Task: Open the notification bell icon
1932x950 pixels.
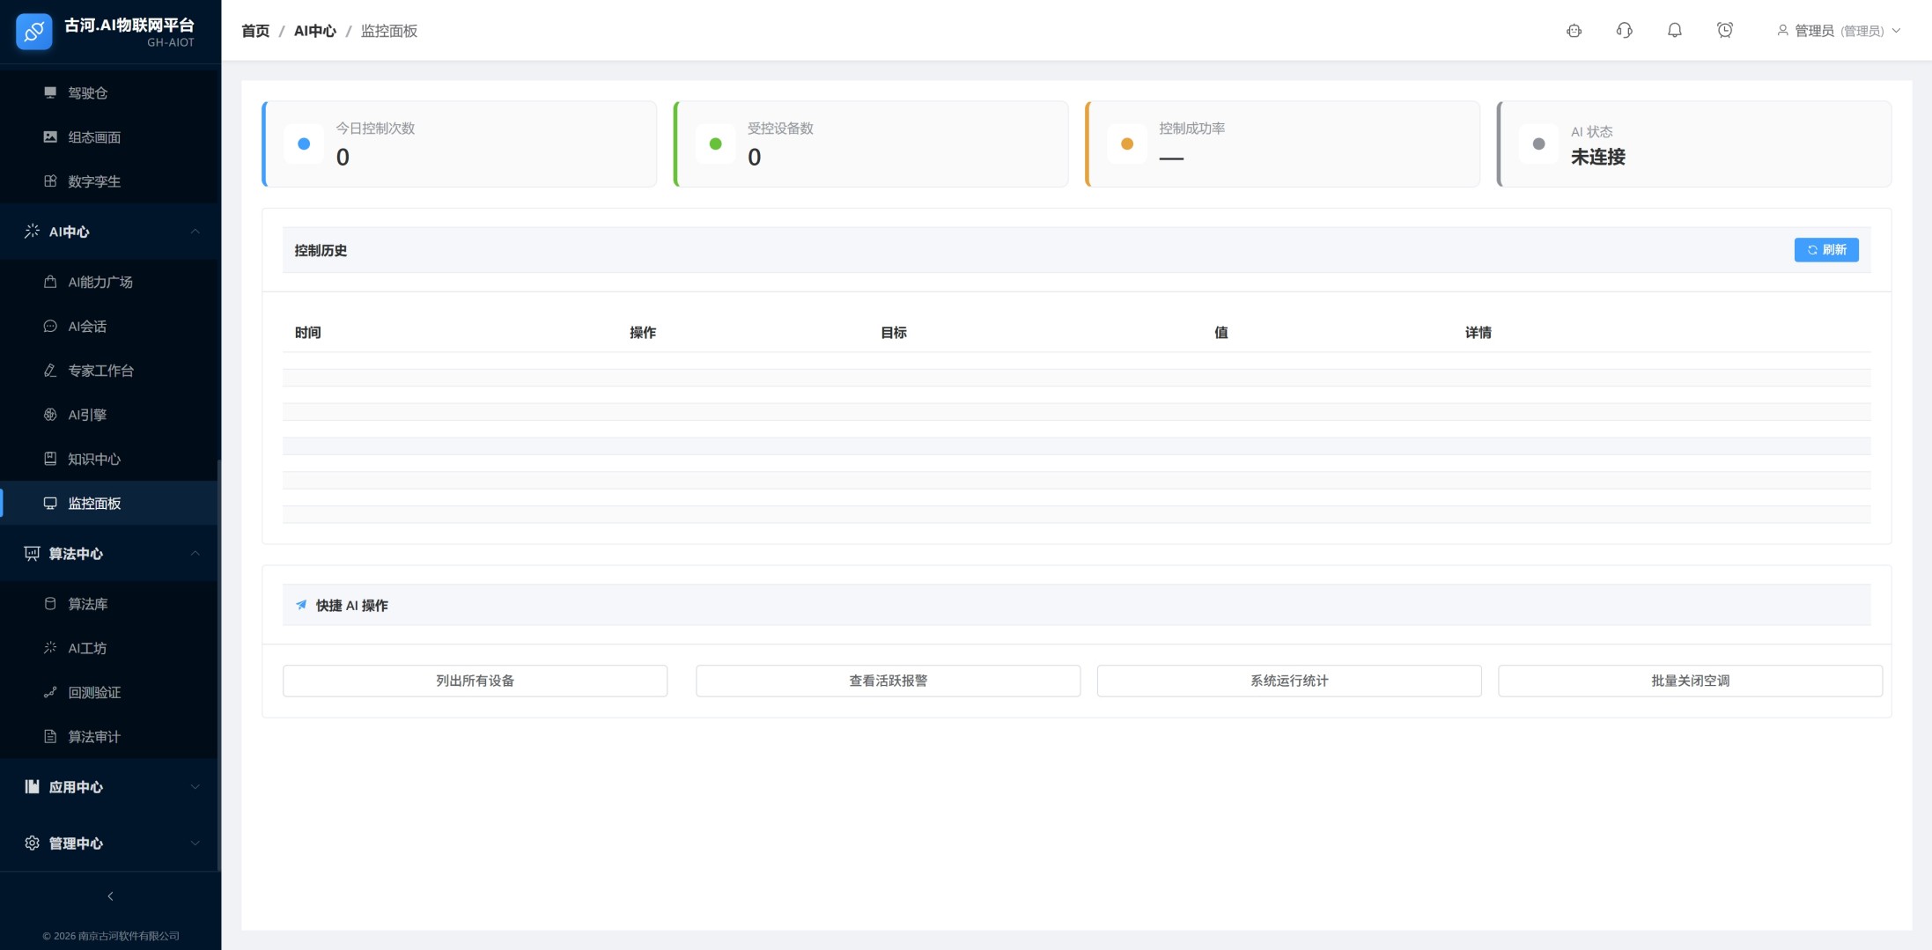Action: 1674,31
